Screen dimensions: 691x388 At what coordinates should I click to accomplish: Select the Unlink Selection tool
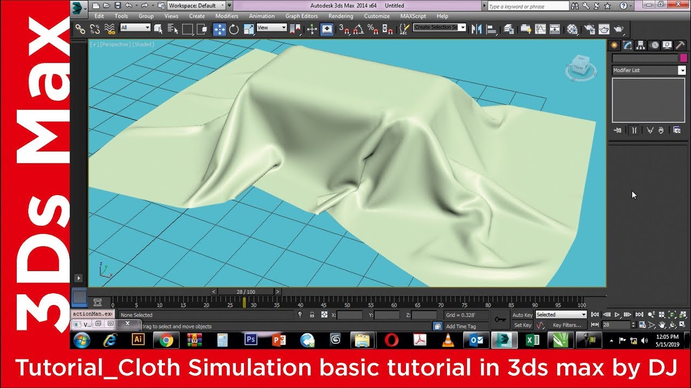[94, 29]
